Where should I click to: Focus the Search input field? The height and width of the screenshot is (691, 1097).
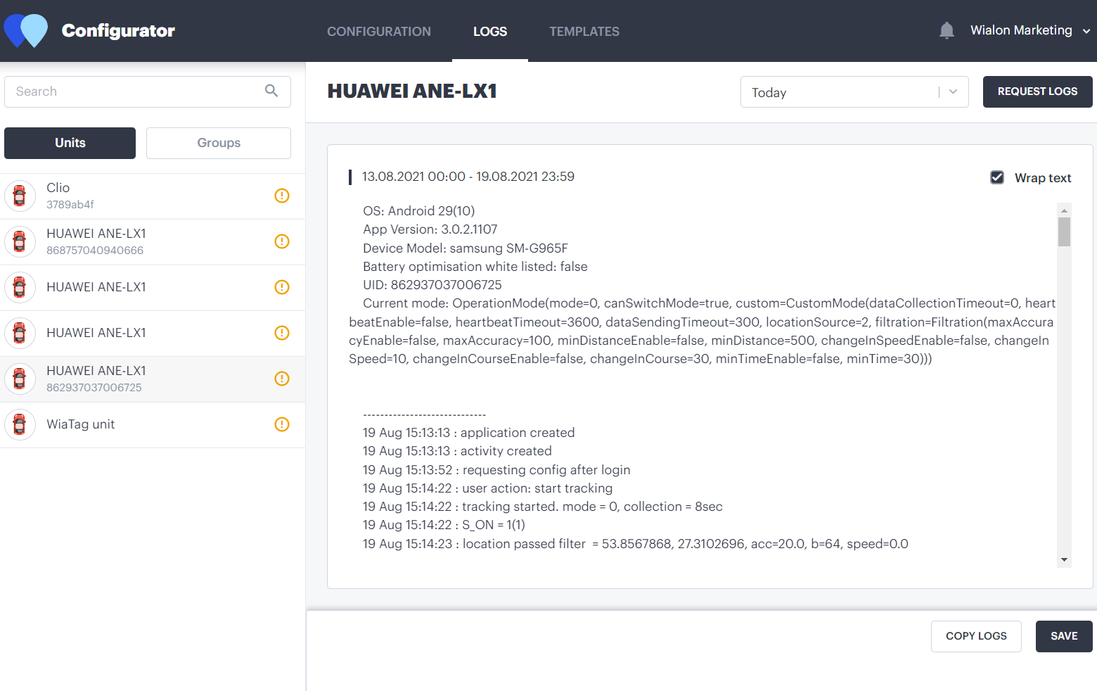[x=134, y=91]
